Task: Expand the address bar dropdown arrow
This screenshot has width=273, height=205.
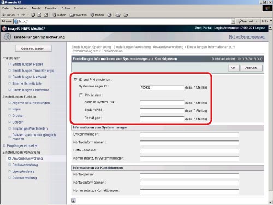Action: 233,21
